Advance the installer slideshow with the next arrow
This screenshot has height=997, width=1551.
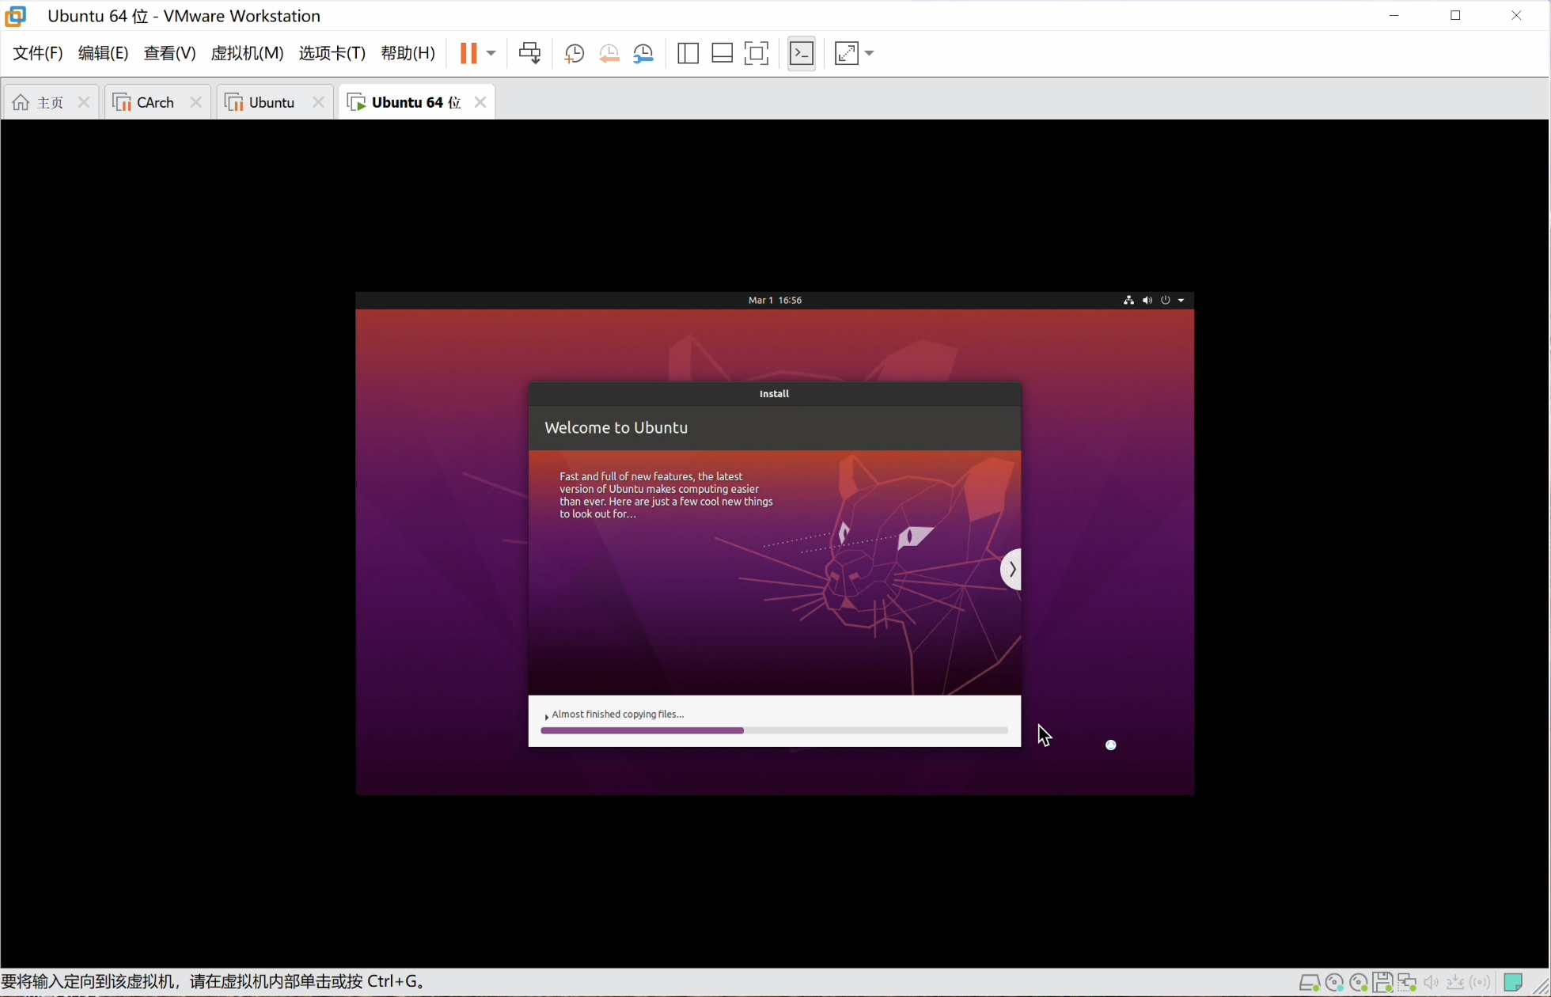pos(1011,569)
